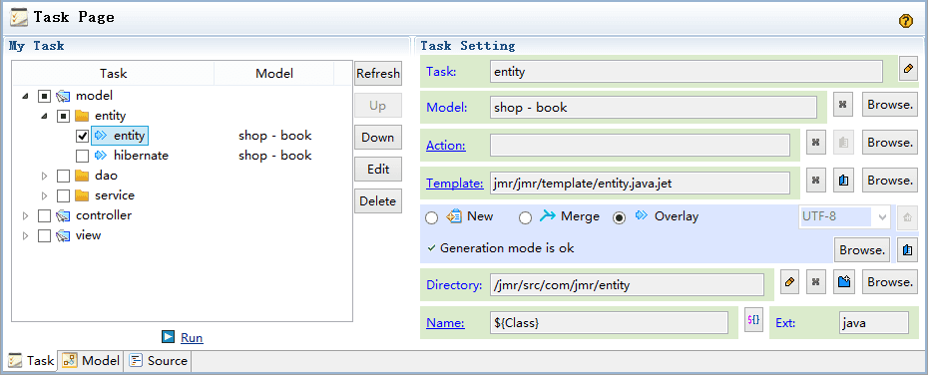This screenshot has width=928, height=375.
Task: Toggle the entity folder checkbox
Action: (63, 116)
